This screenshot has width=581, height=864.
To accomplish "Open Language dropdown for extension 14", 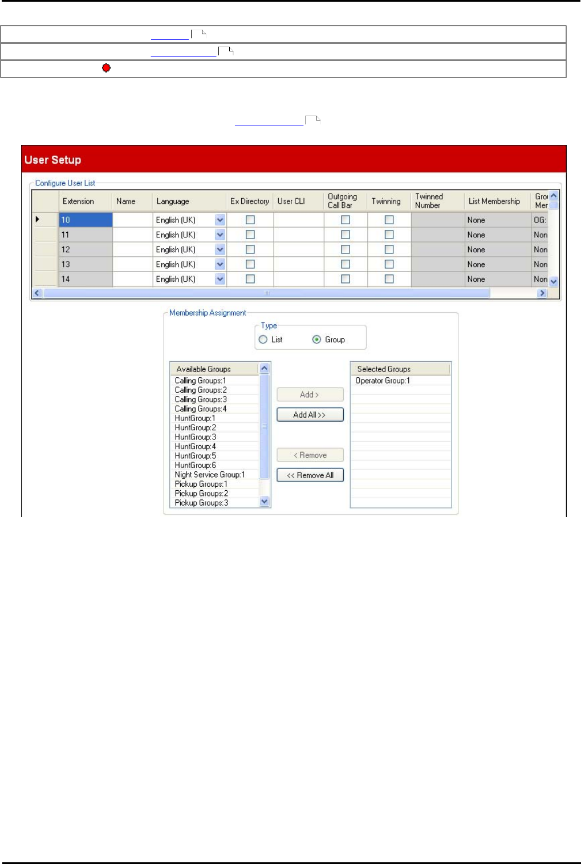I will click(220, 279).
